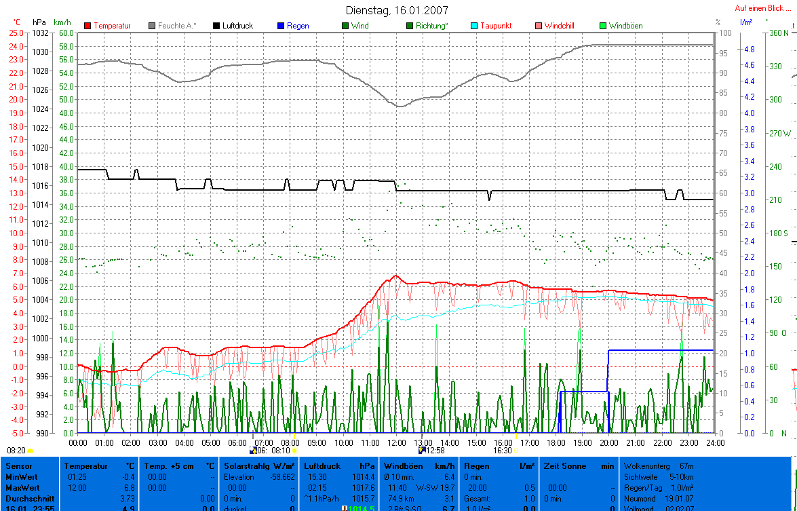
Task: Click the gray Feuchte A.* legend square
Action: [153, 26]
